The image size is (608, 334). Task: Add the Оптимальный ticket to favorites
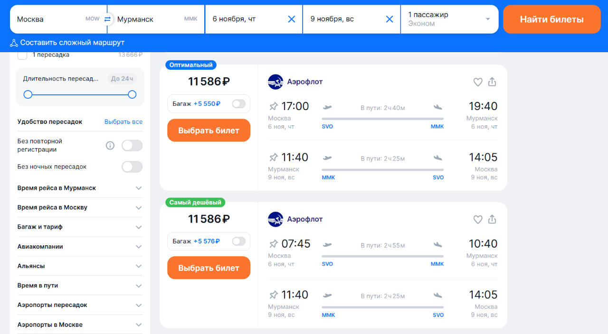[478, 82]
